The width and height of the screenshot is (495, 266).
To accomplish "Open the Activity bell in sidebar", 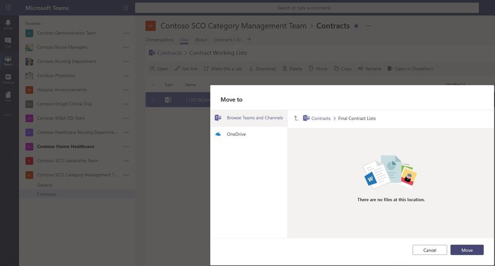I will [x=8, y=24].
